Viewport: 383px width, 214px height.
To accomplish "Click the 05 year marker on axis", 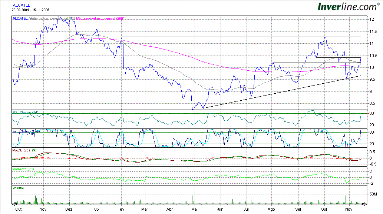I will coord(97,208).
